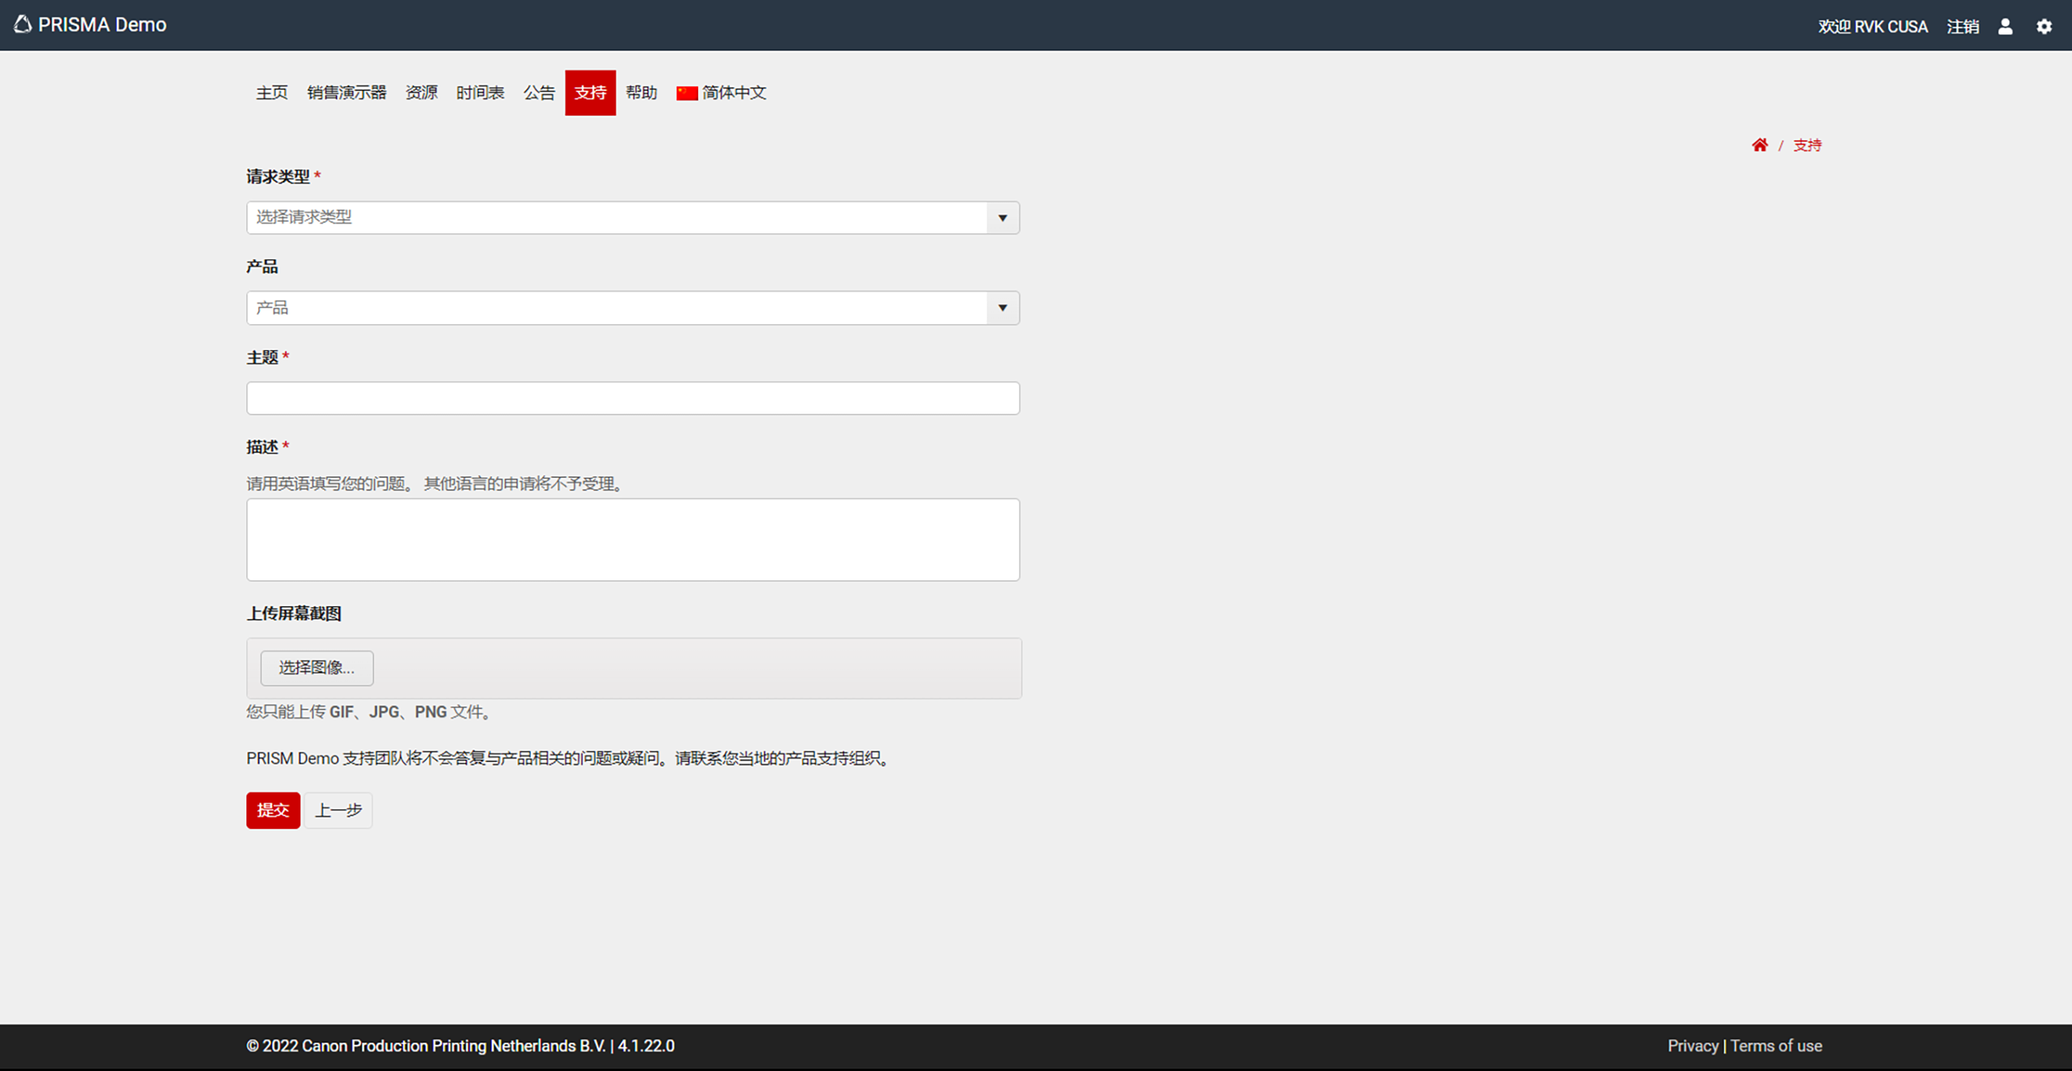2072x1071 pixels.
Task: Click the PRISMA Demo logo icon
Action: 23,24
